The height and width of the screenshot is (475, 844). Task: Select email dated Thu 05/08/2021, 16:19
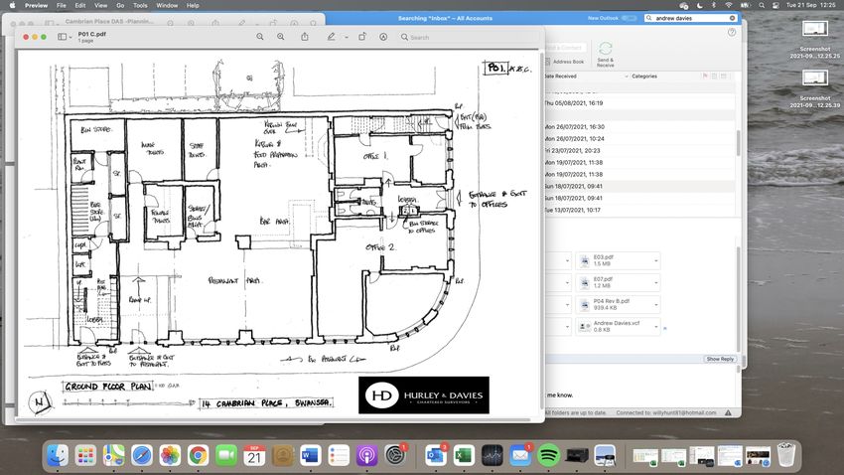click(640, 103)
